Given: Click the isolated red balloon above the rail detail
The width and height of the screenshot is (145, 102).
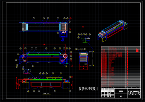Looking at the screenshot, I should point(83,27).
